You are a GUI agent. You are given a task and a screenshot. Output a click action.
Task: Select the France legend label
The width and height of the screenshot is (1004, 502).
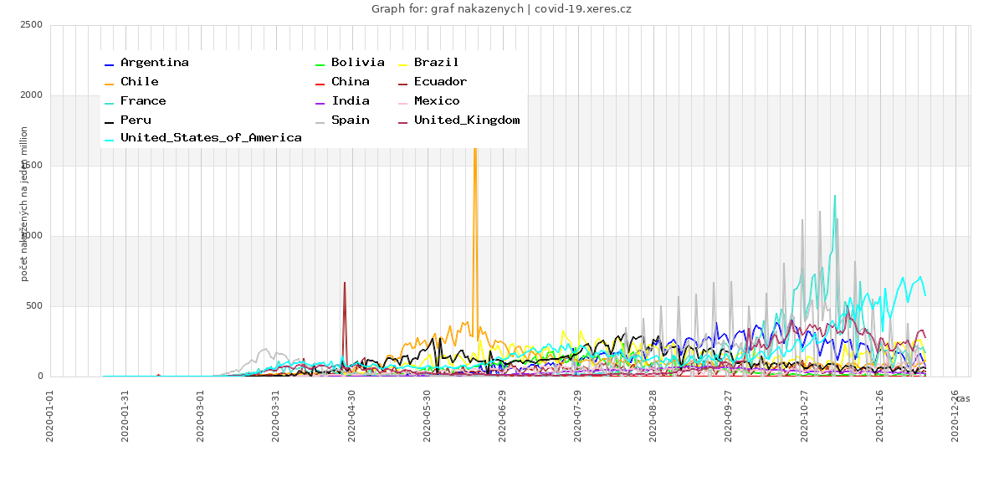click(x=143, y=101)
